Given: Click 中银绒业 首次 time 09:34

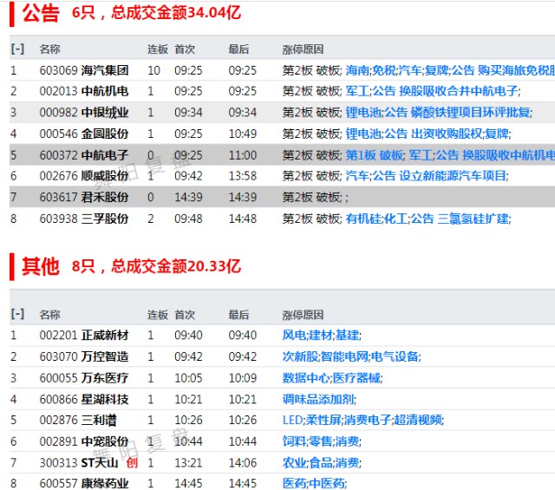Looking at the screenshot, I should pyautogui.click(x=188, y=112).
